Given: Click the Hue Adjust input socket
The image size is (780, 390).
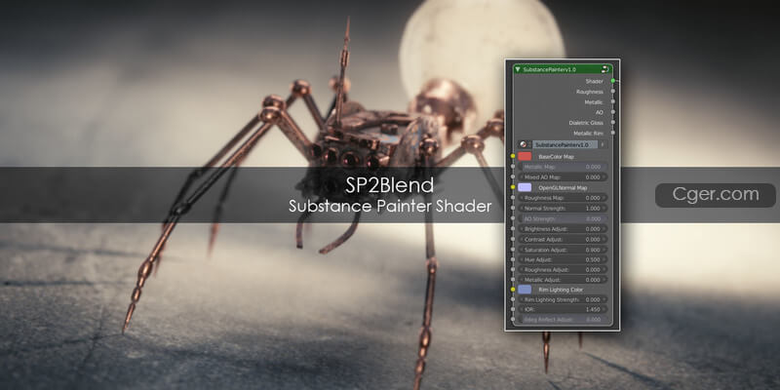Looking at the screenshot, I should click(x=513, y=259).
